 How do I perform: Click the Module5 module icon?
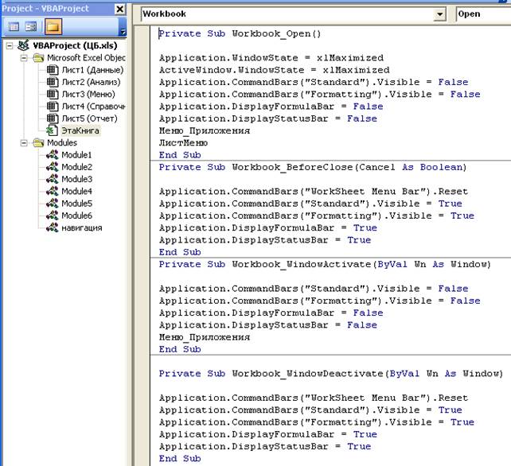(53, 204)
